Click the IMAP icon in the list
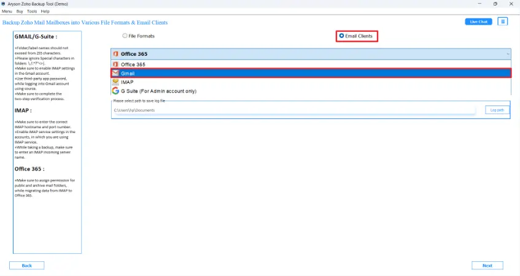The height and width of the screenshot is (276, 520). [x=115, y=82]
